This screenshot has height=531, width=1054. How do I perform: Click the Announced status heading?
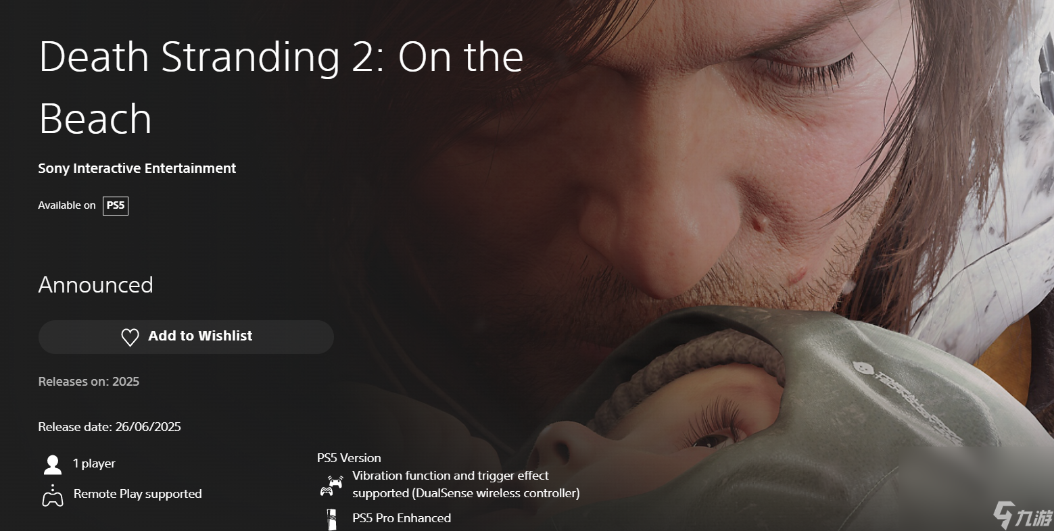(95, 284)
